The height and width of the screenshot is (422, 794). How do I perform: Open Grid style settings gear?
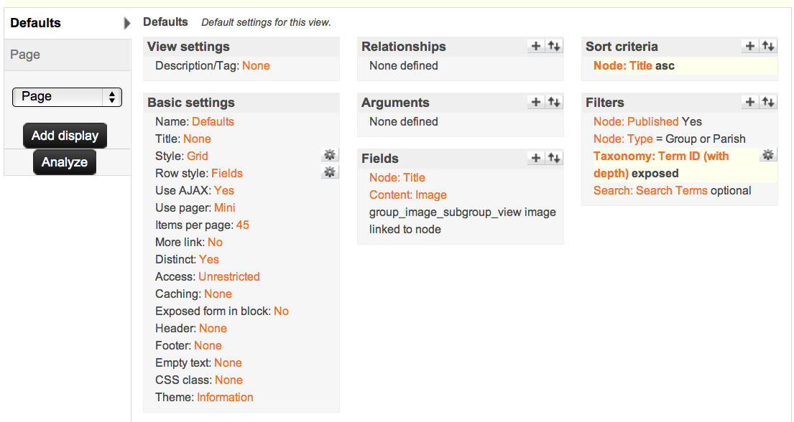pyautogui.click(x=330, y=155)
